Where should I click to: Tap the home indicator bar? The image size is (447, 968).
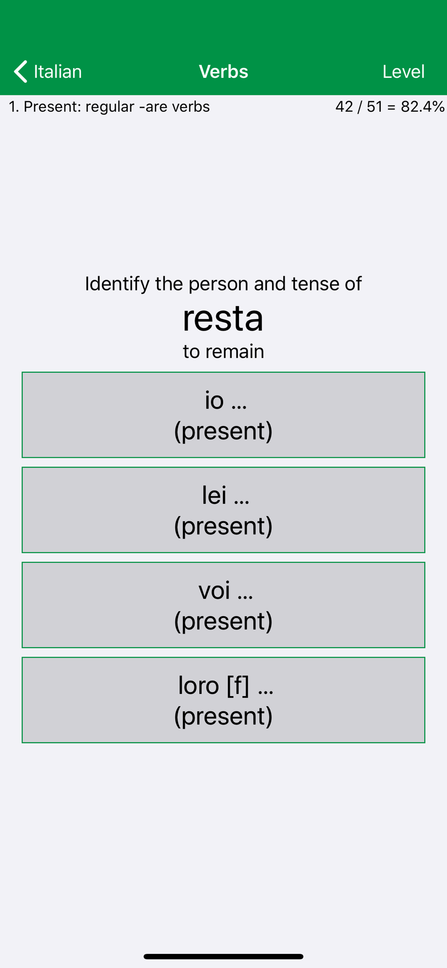pyautogui.click(x=223, y=956)
